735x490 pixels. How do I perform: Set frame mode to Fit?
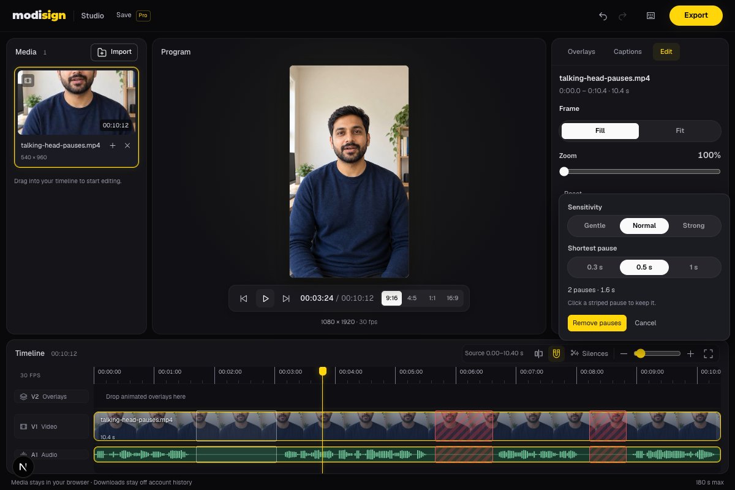(680, 131)
